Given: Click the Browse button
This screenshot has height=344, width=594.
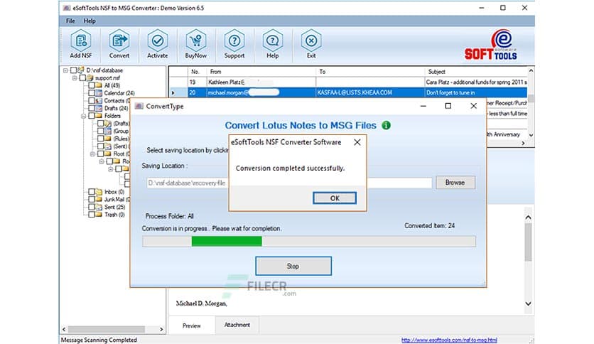Looking at the screenshot, I should pyautogui.click(x=455, y=182).
